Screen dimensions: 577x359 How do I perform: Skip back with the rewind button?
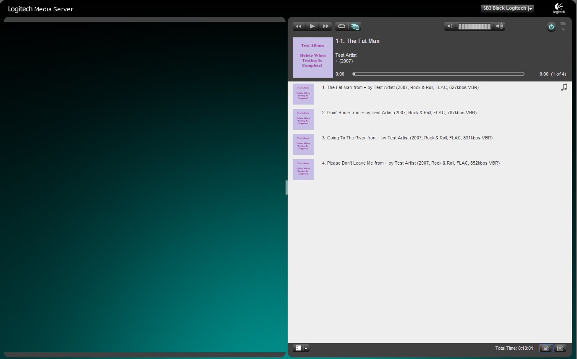299,26
